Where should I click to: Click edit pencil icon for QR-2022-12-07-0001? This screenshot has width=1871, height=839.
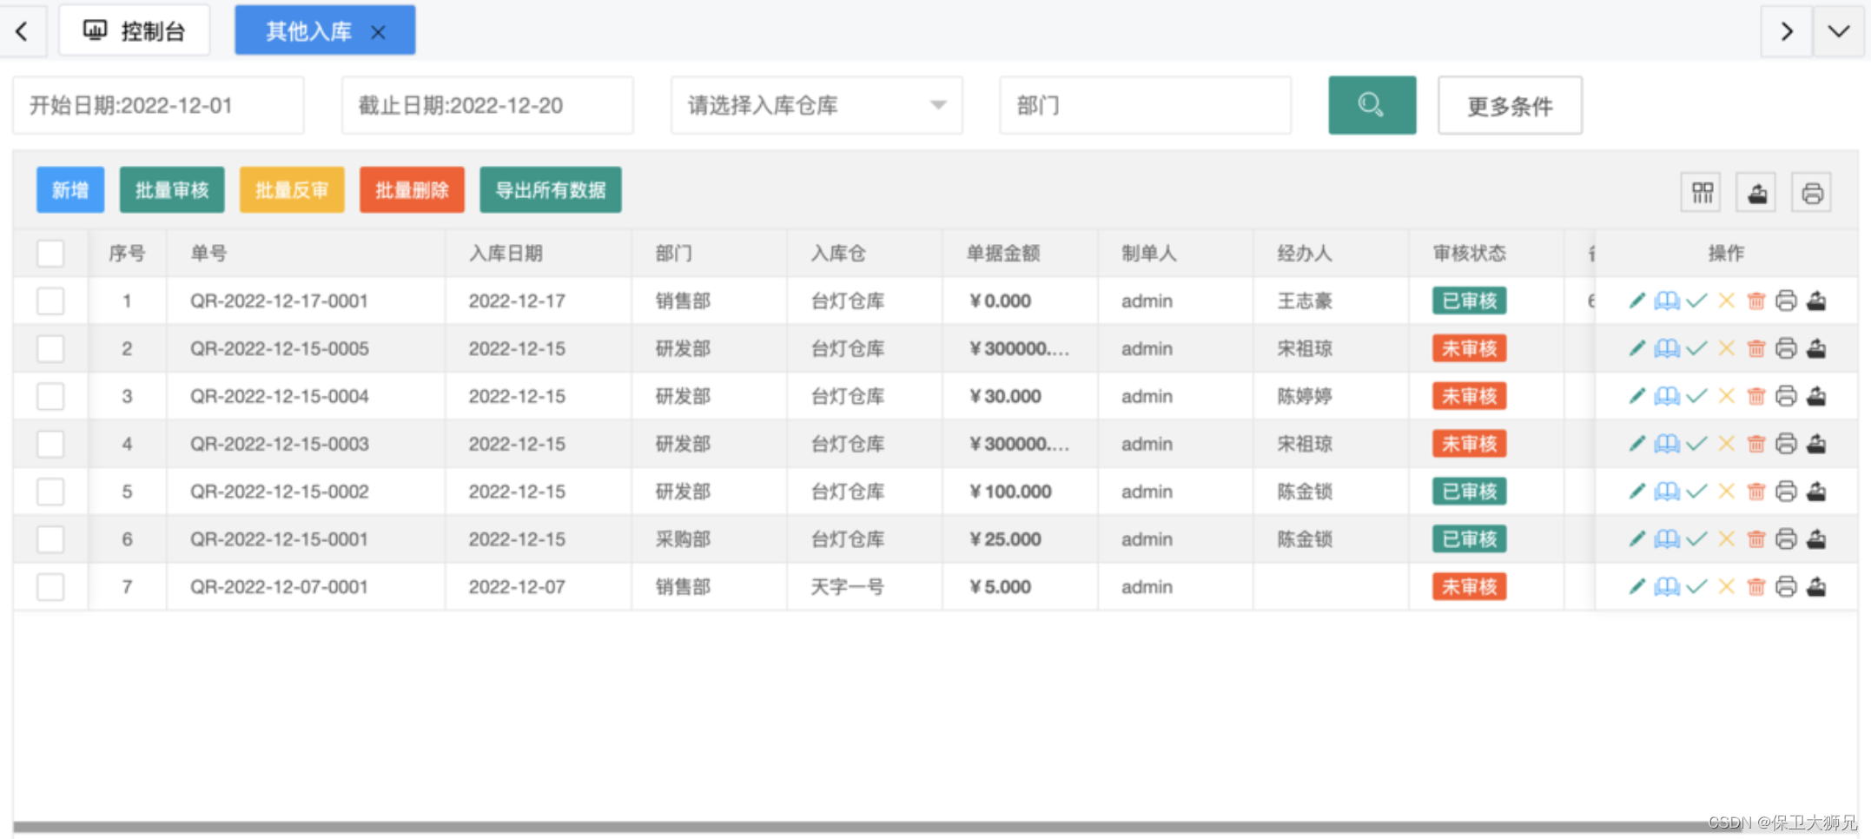(1636, 587)
